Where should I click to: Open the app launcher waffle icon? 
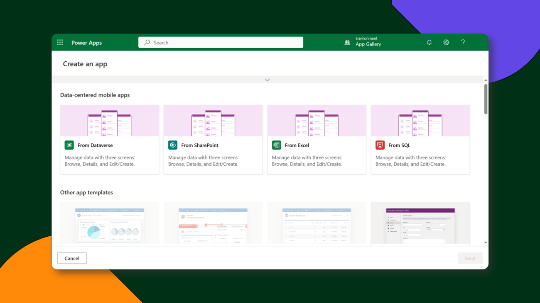[60, 42]
